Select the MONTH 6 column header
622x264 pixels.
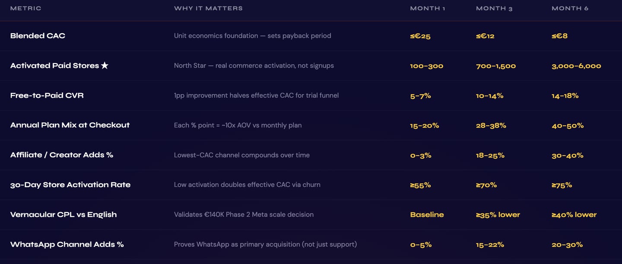pos(570,8)
